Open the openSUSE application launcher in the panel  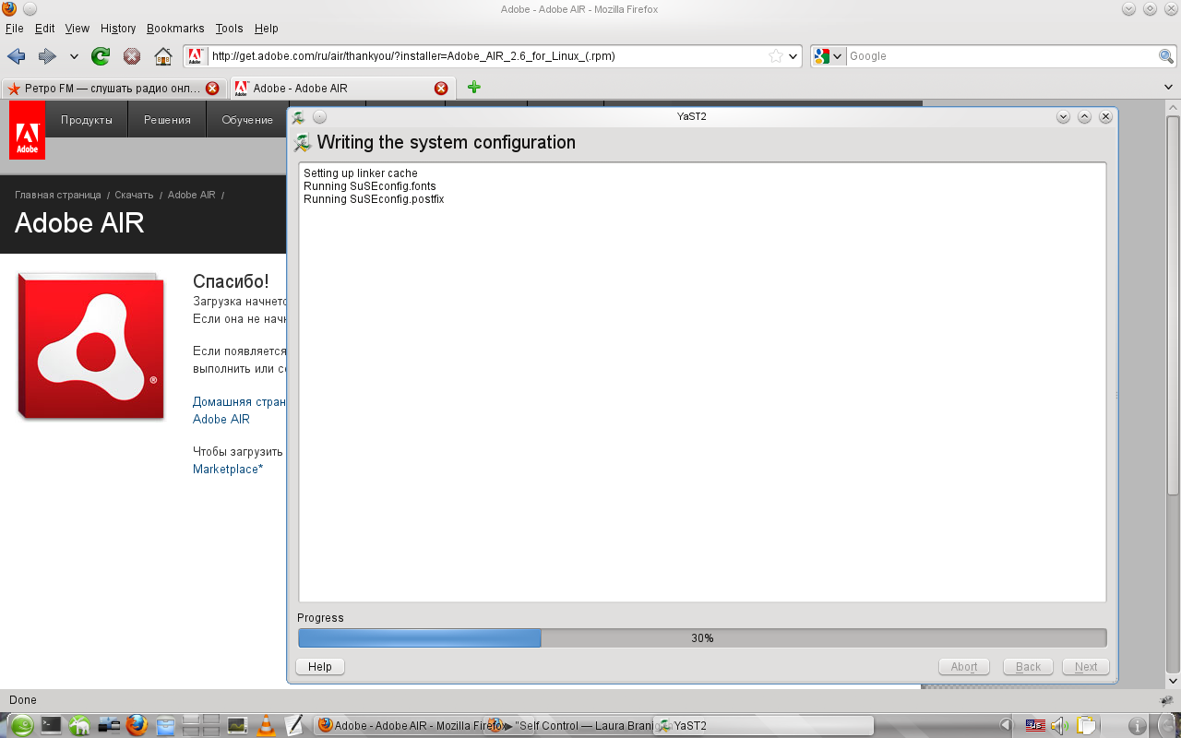coord(22,726)
